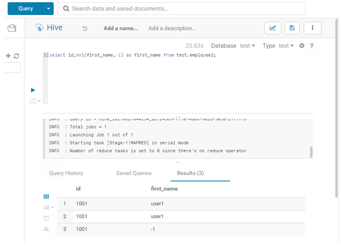Expand the chart type dropdown in results
Image resolution: width=341 pixels, height=246 pixels.
(x=48, y=207)
